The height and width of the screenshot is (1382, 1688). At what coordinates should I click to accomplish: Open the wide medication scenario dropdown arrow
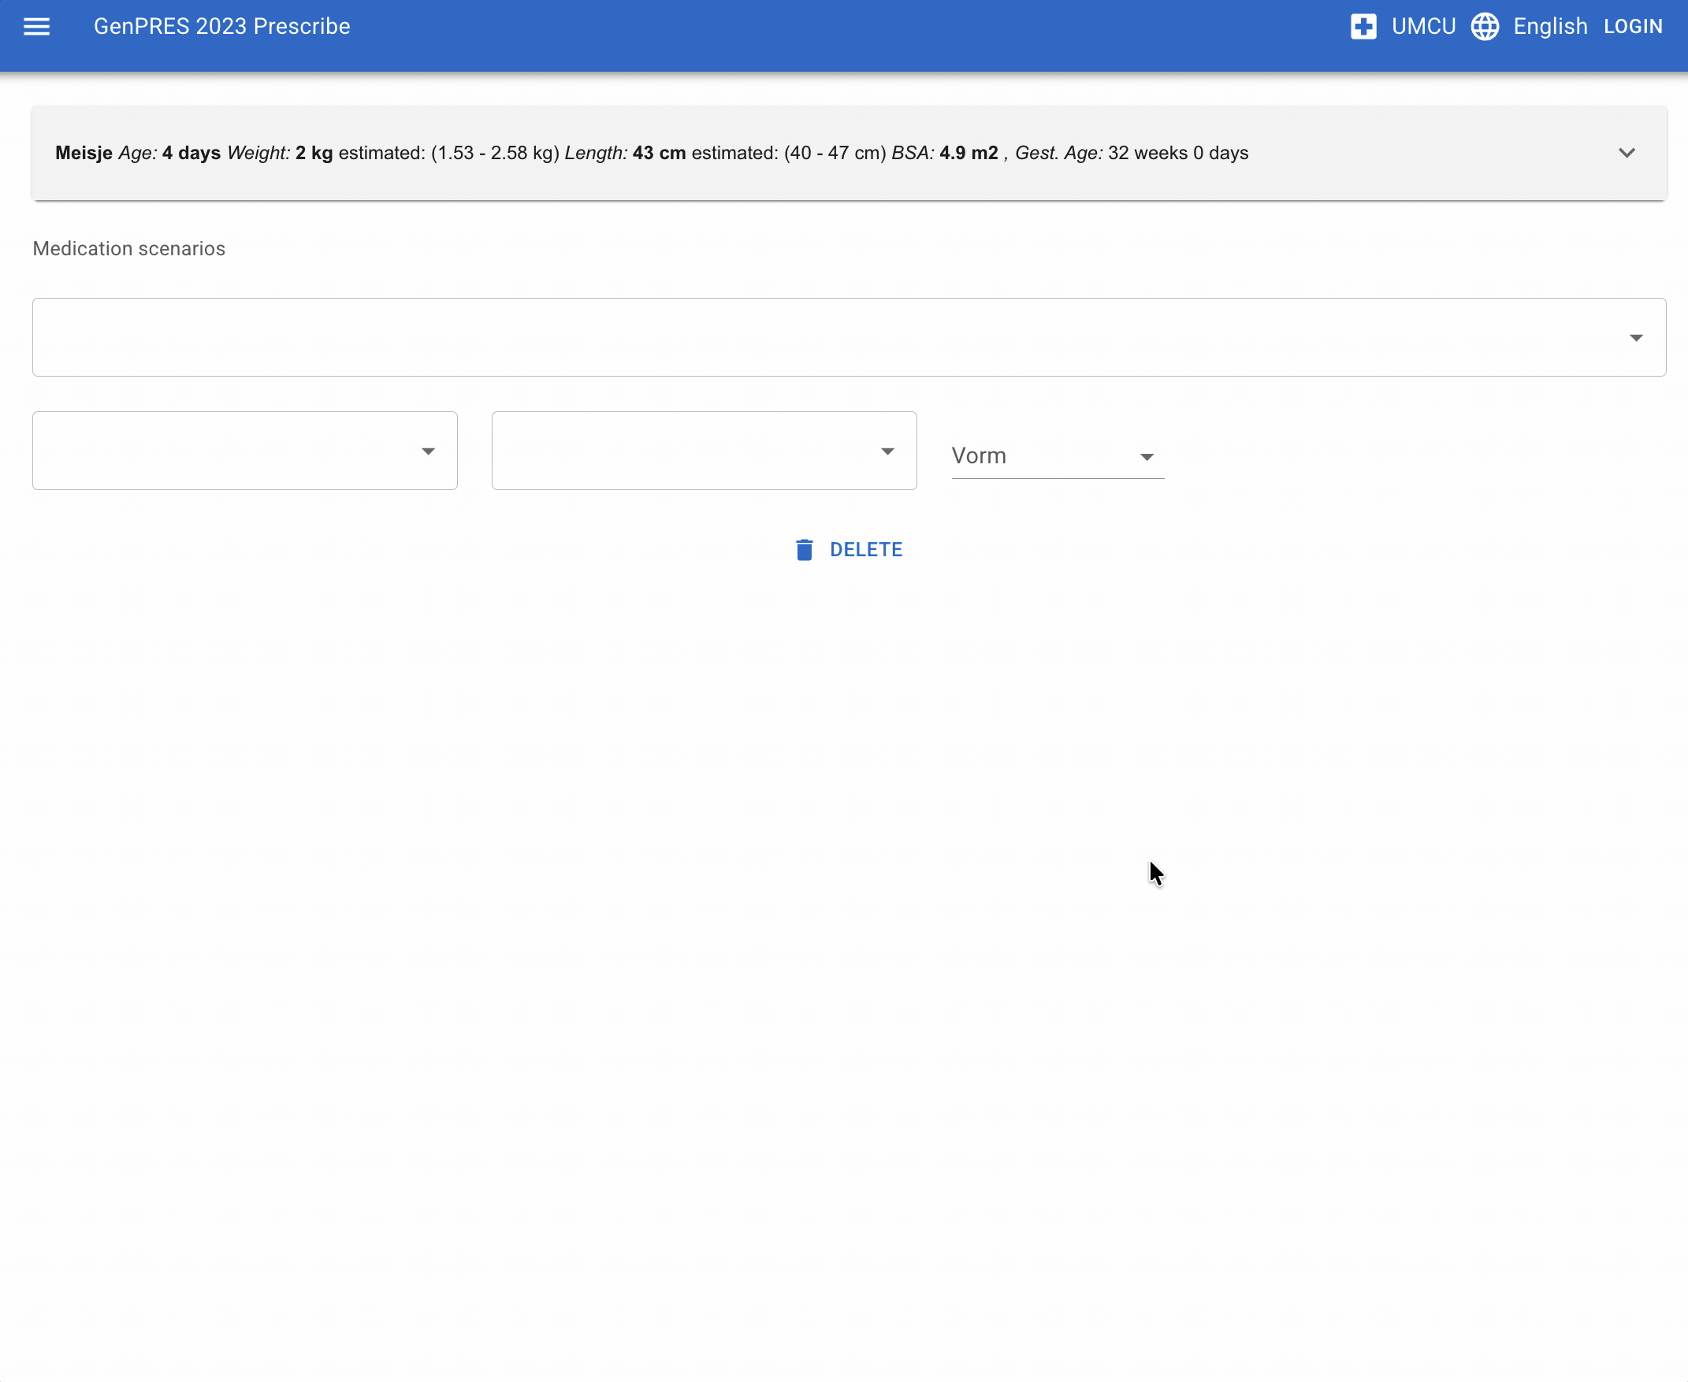point(1635,337)
